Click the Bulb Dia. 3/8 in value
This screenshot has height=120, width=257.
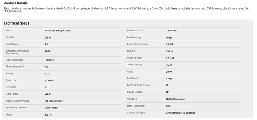48,38
